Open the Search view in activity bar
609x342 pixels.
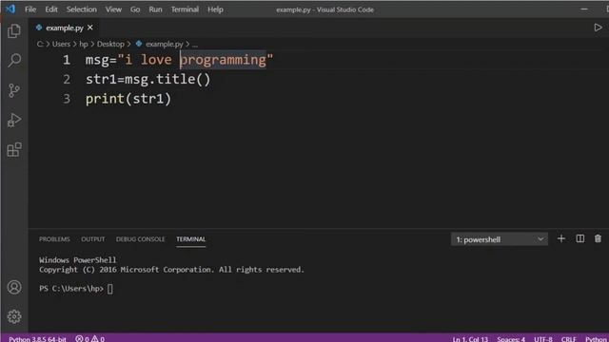tap(14, 61)
